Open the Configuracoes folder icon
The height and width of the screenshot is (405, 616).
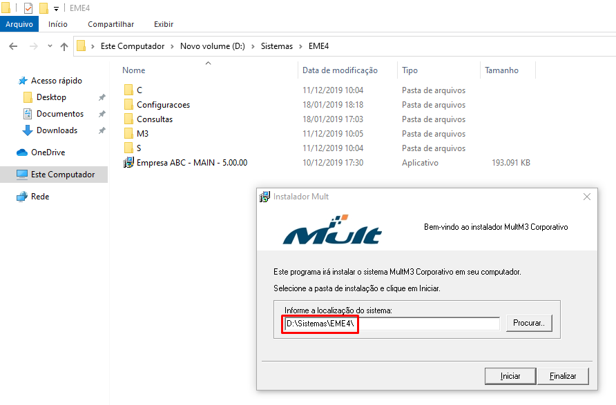click(x=128, y=105)
